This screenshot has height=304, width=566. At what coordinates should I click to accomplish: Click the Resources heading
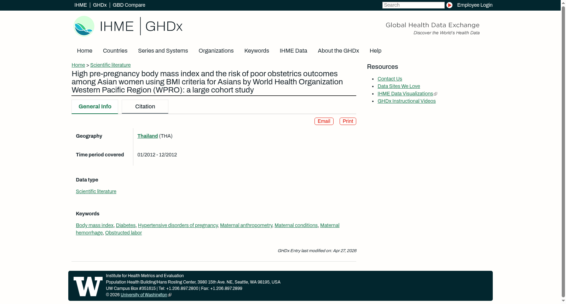point(382,67)
